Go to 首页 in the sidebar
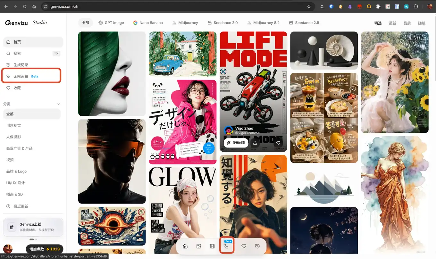 [33, 42]
